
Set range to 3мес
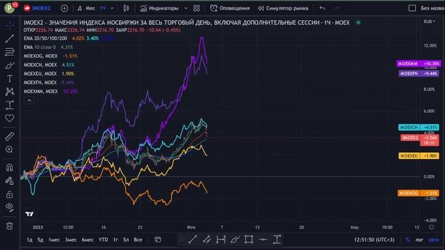[71, 240]
